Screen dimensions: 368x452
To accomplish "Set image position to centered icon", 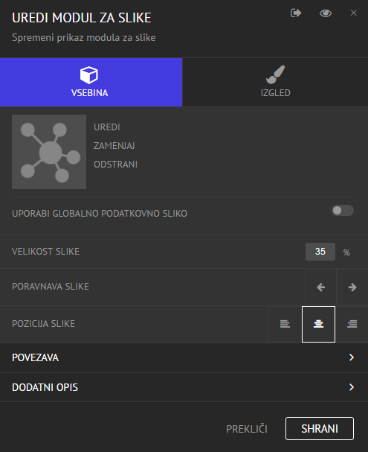I will 318,324.
